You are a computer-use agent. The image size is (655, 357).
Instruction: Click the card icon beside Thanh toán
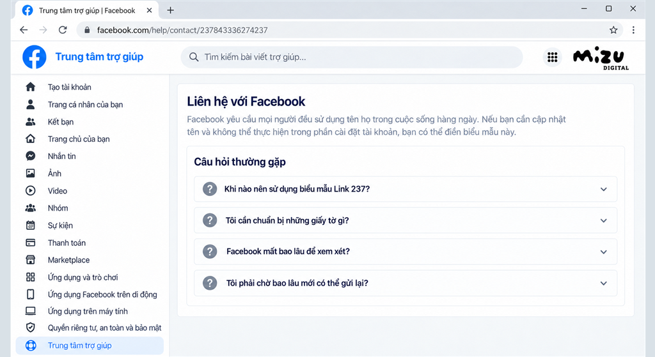click(31, 242)
